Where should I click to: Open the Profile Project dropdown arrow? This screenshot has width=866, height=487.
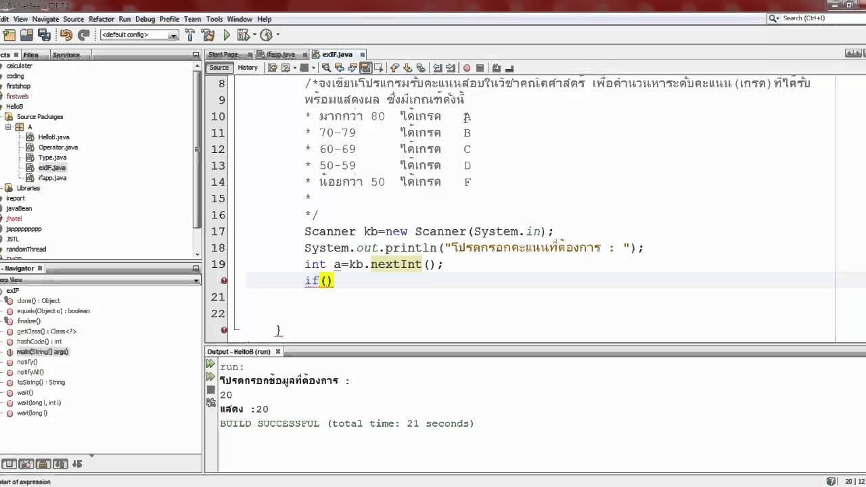[277, 35]
